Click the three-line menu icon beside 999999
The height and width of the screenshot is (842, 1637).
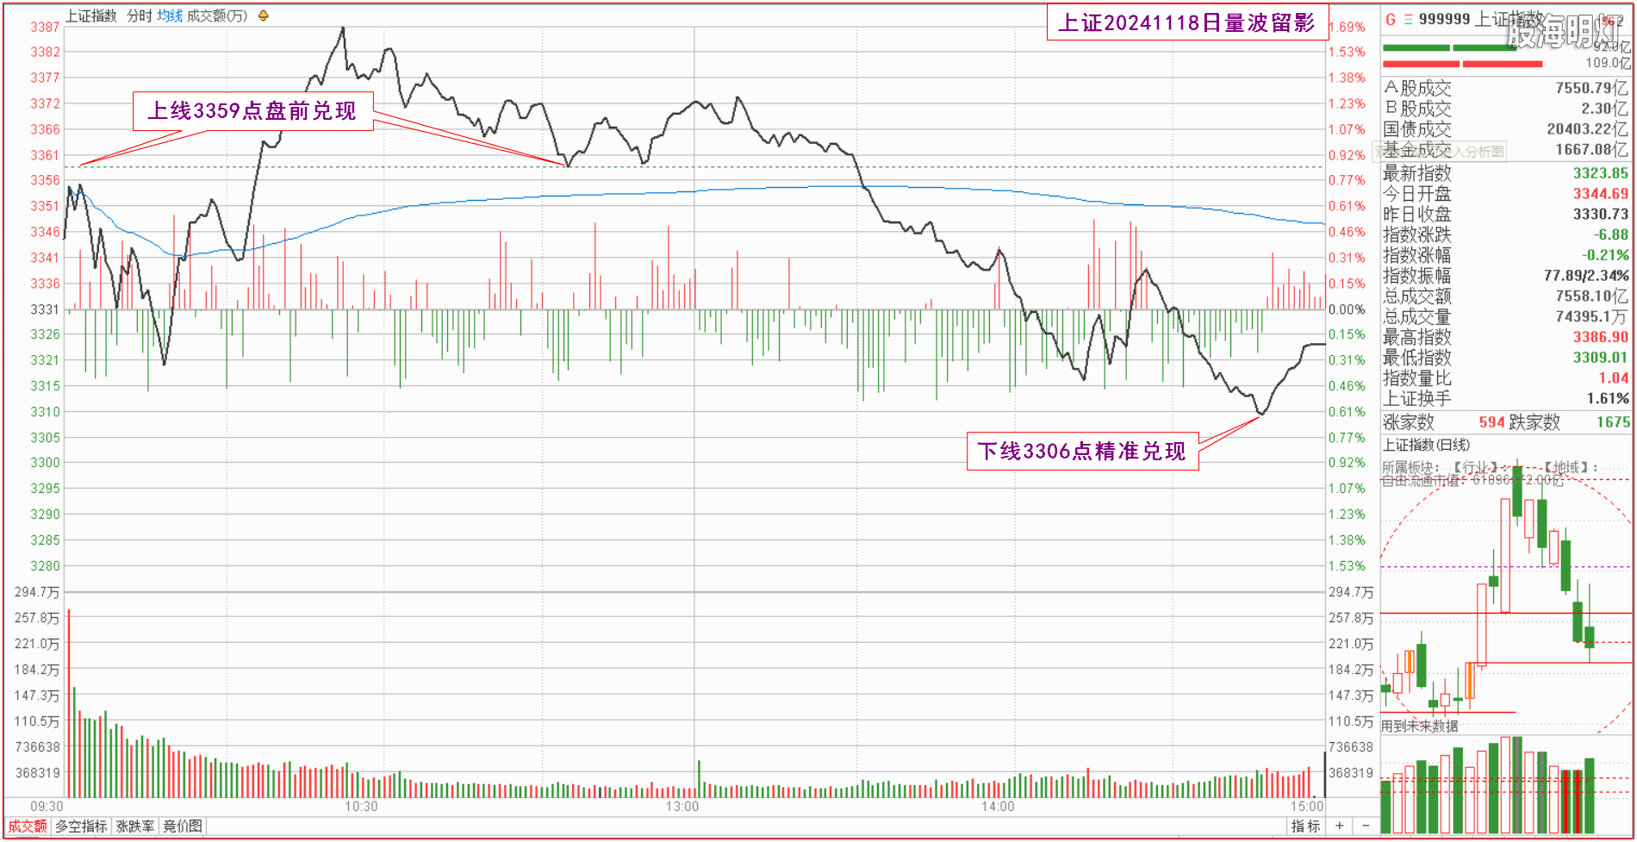(1409, 19)
